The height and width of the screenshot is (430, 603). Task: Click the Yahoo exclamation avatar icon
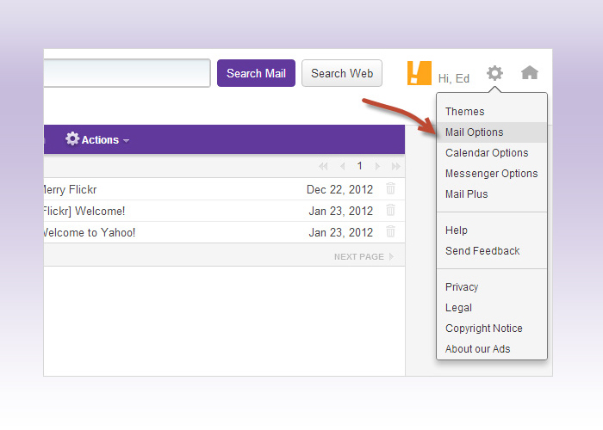tap(420, 73)
